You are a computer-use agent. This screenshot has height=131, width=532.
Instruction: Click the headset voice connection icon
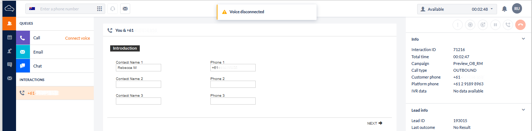pyautogui.click(x=113, y=9)
